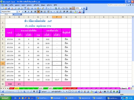This screenshot has height=100, width=134.
Task: Open the font size 16 dropdown
Action: (x=22, y=12)
